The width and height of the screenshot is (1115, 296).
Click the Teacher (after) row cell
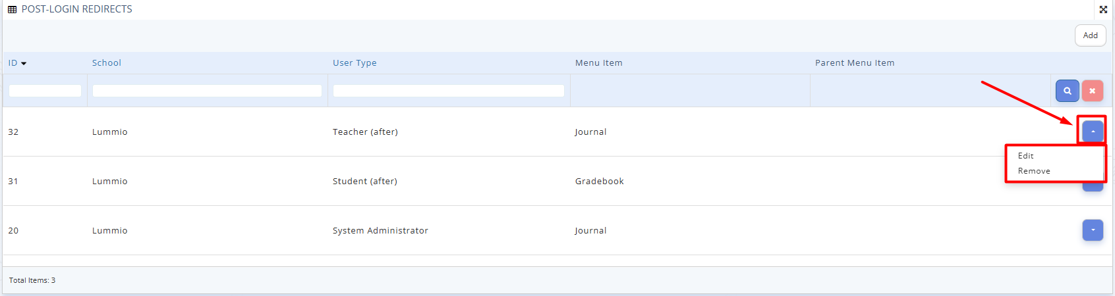point(365,132)
